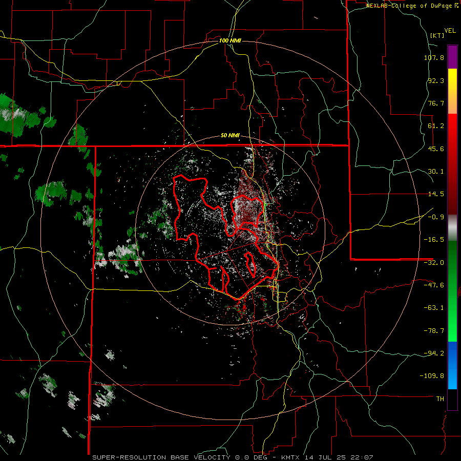Image resolution: width=461 pixels, height=461 pixels.
Task: Click the Super-Resolution Base Velocity caption text
Action: (233, 457)
